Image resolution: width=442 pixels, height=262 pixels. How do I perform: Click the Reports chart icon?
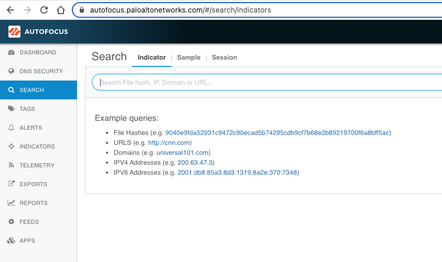12,203
